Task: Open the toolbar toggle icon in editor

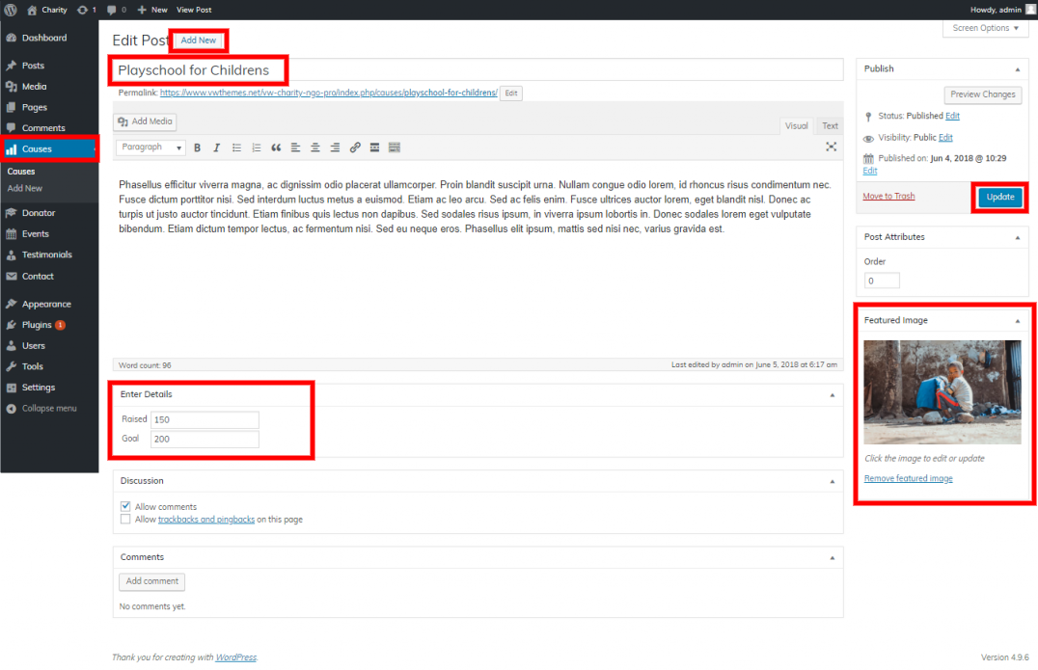Action: 395,147
